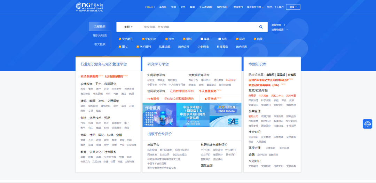Expand the 湖北省图书馆 dropdown
376x183 pixels.
255,7
